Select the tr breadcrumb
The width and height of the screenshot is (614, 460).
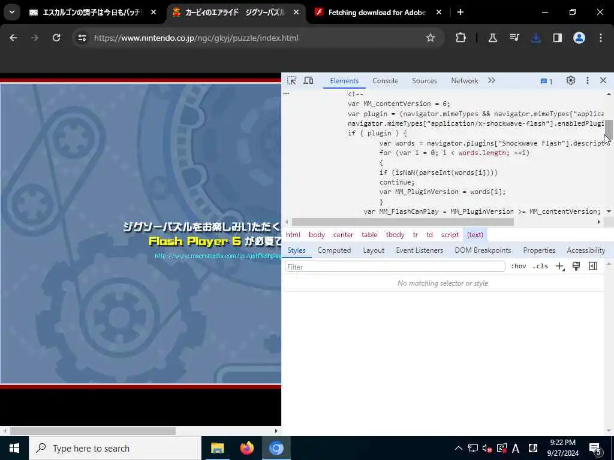415,235
